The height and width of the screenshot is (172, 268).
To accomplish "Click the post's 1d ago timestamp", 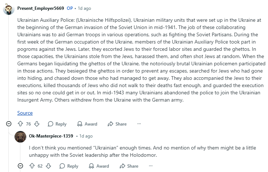I will tap(84, 8).
